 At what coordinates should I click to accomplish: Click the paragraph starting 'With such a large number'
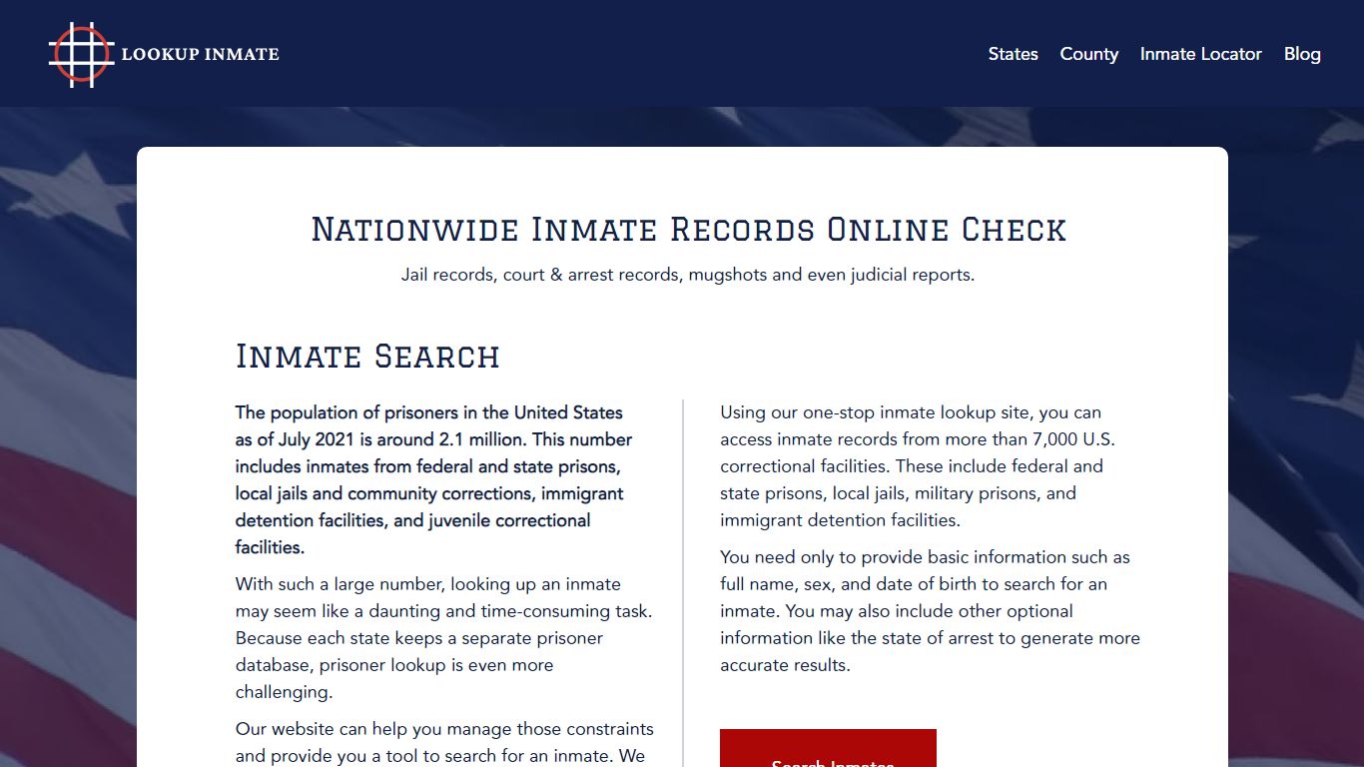[x=444, y=638]
